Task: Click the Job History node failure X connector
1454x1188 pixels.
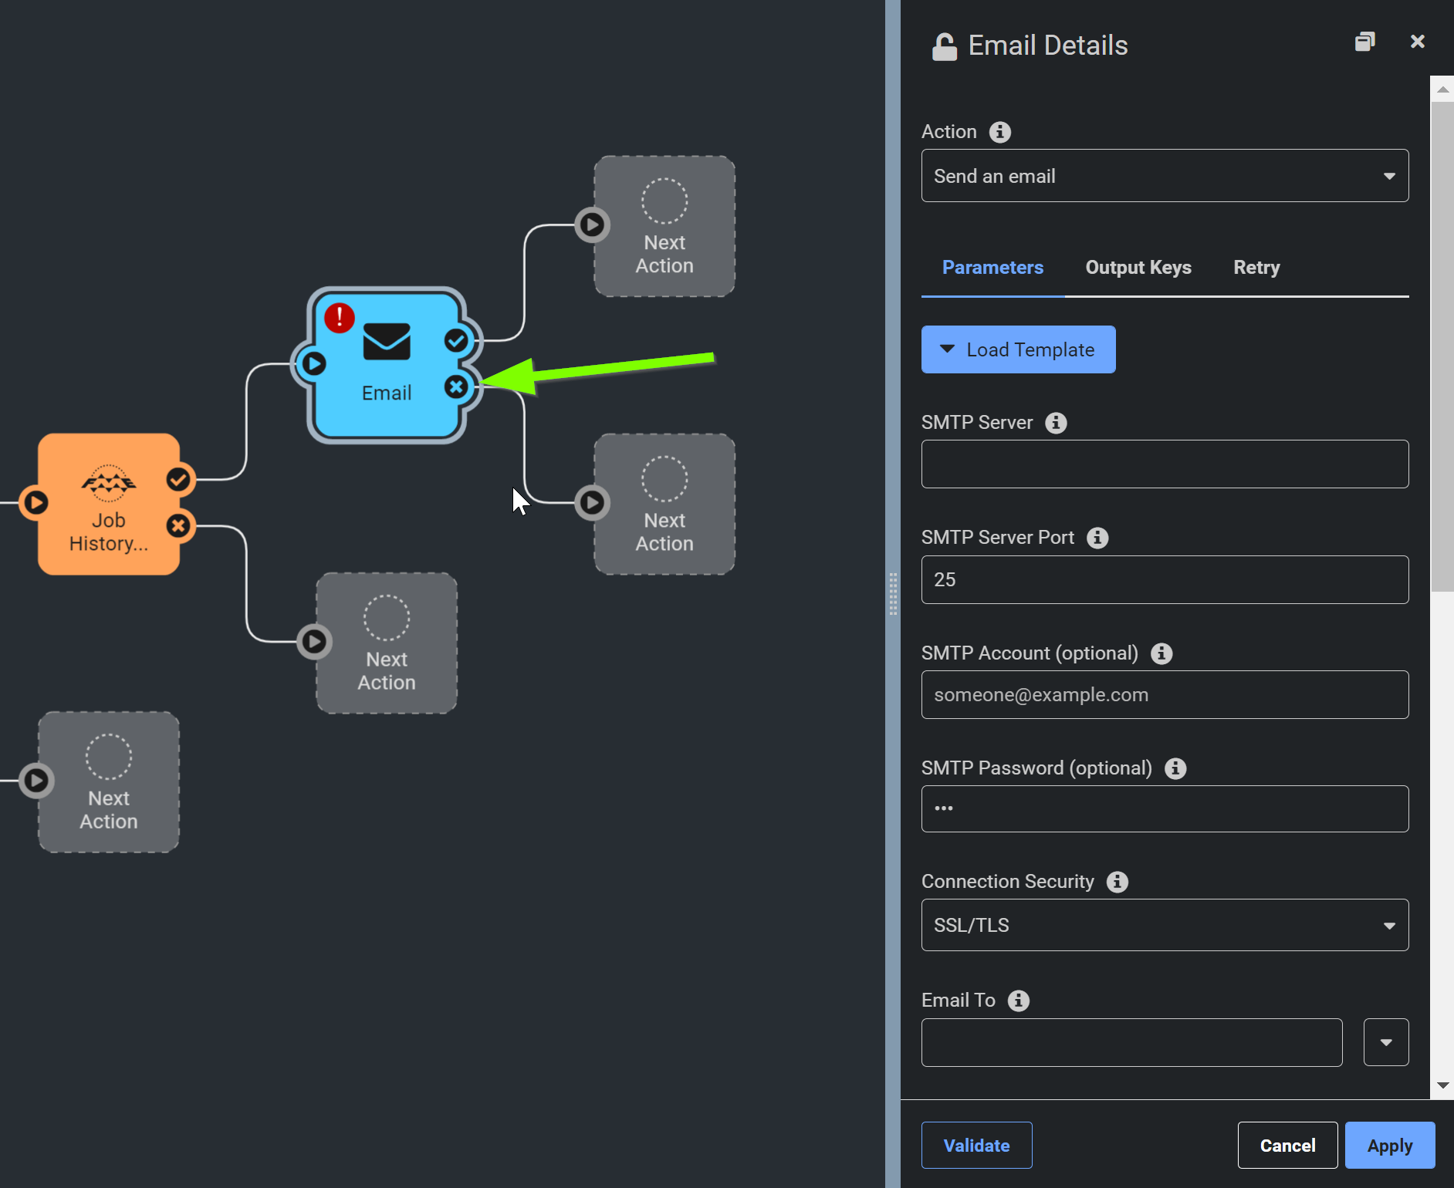Action: (x=178, y=526)
